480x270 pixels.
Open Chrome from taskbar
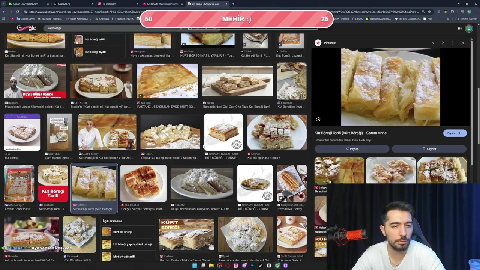pos(277,265)
